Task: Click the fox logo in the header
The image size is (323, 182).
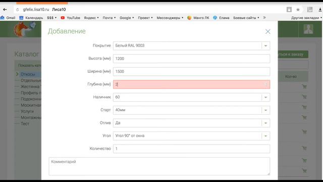Action: (24, 29)
